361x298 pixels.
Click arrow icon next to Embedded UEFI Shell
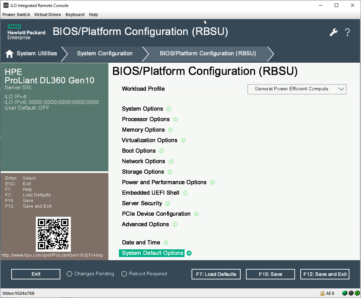[x=185, y=193]
